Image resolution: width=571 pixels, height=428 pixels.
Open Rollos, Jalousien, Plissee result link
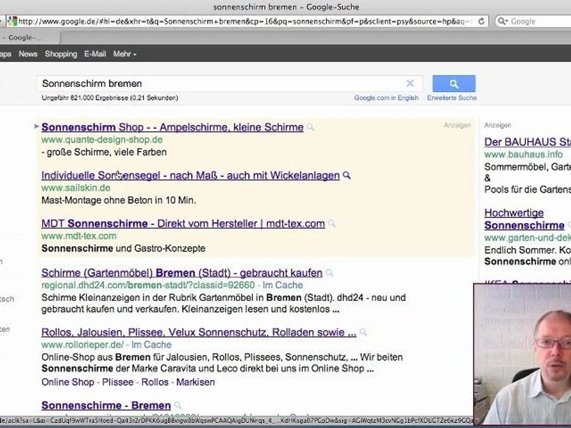pyautogui.click(x=199, y=332)
